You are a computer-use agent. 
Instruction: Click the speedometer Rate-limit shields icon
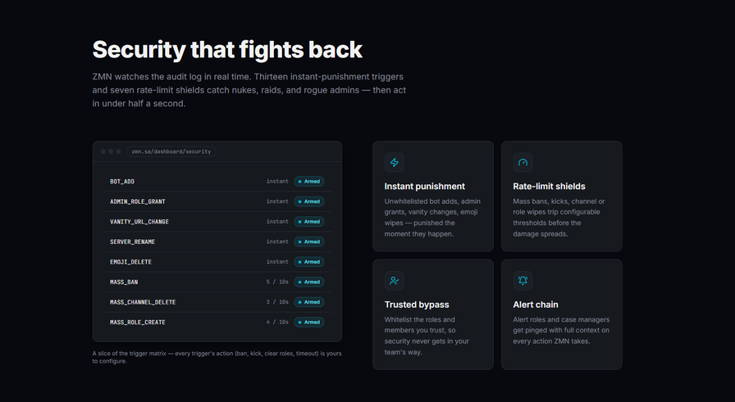[x=523, y=162]
